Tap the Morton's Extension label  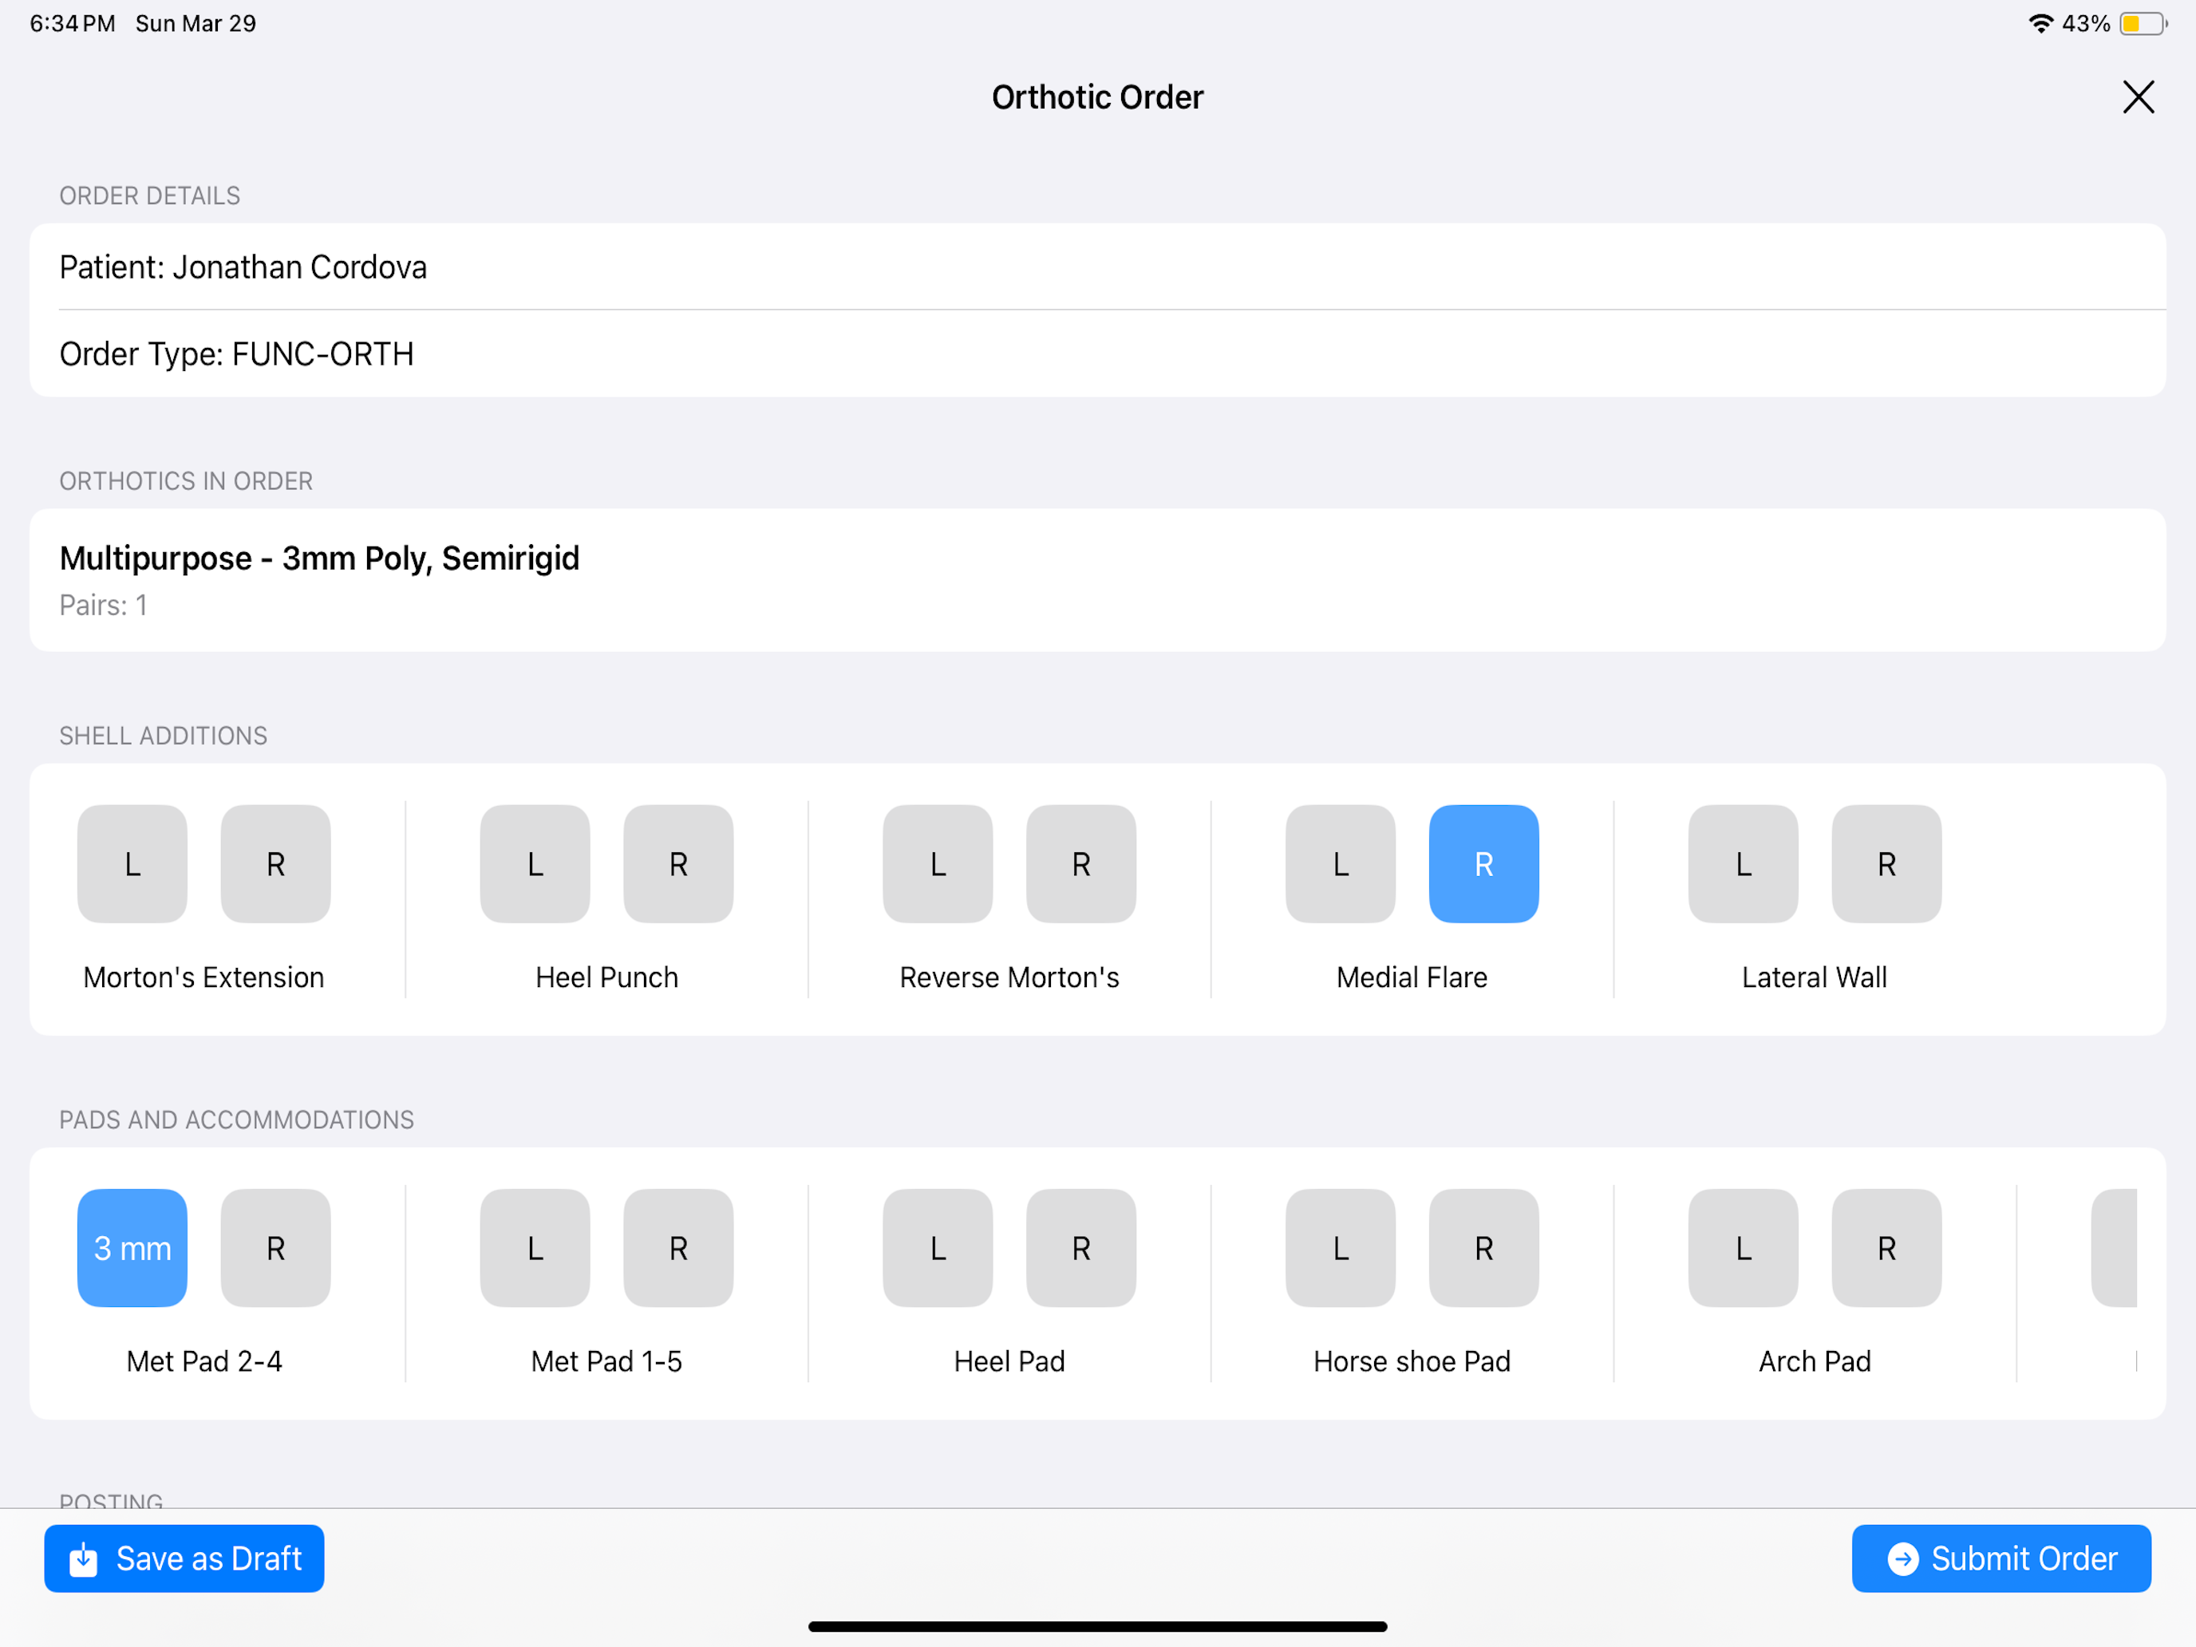tap(203, 977)
